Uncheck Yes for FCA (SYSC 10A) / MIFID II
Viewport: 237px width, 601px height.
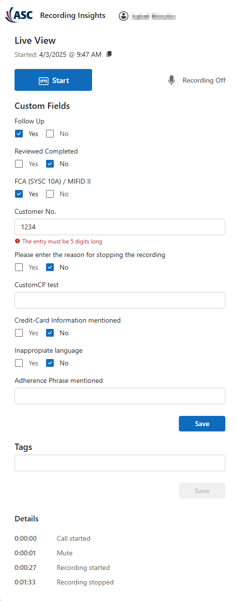point(19,194)
